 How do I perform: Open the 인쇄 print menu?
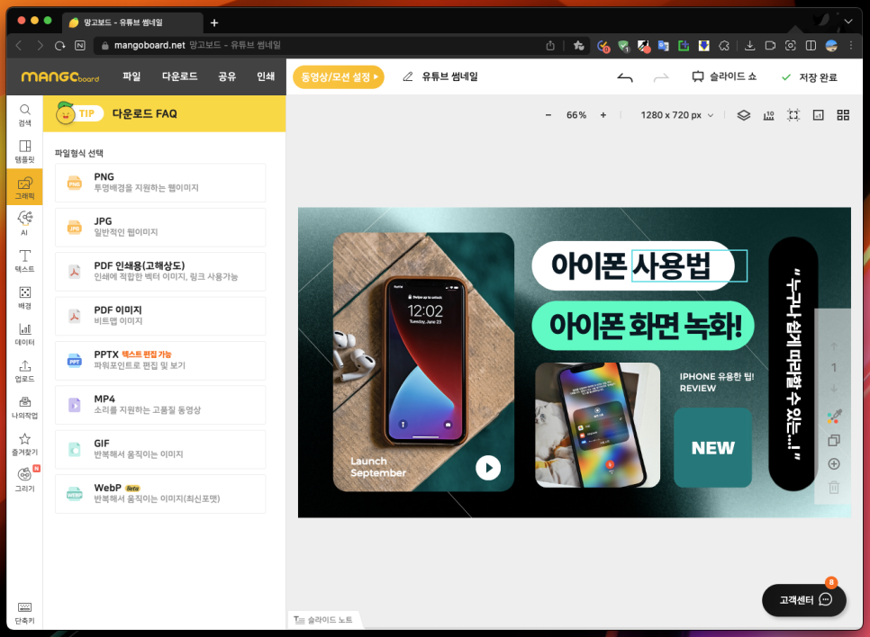[266, 76]
